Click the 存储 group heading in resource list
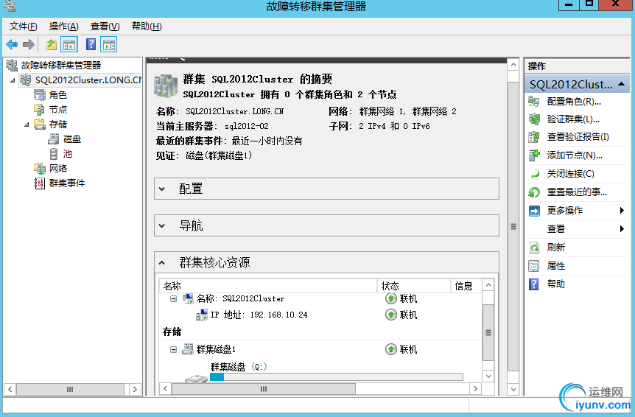 172,332
